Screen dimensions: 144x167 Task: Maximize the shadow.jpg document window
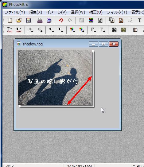(x=103, y=44)
